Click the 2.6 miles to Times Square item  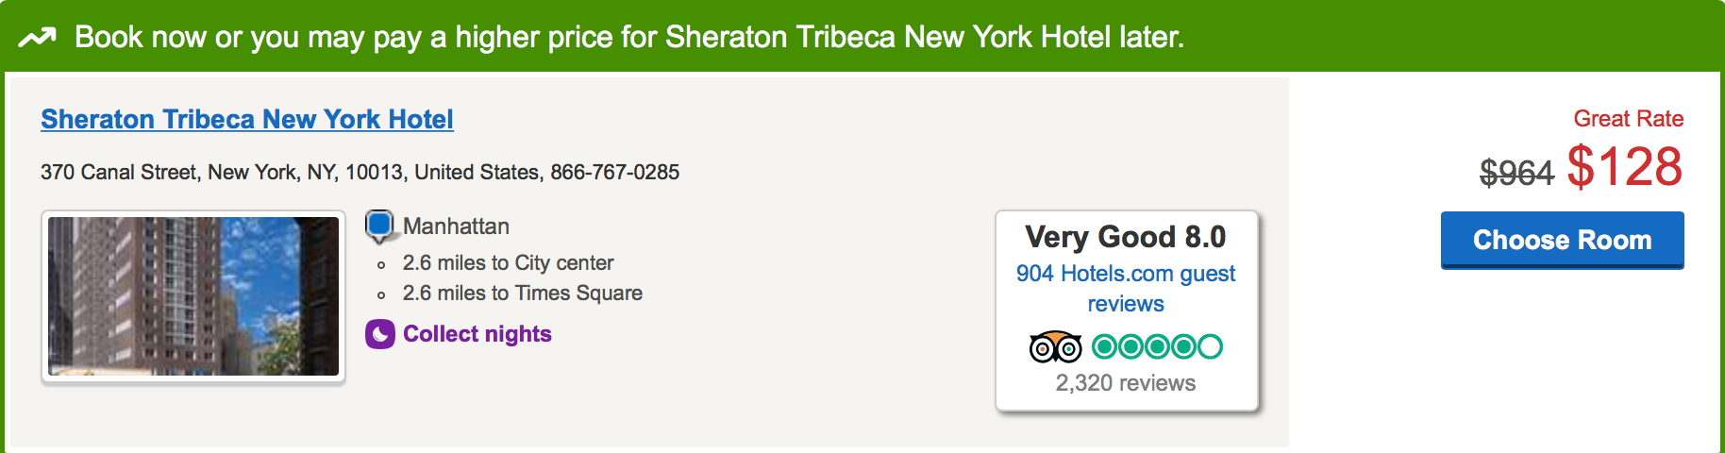coord(522,294)
